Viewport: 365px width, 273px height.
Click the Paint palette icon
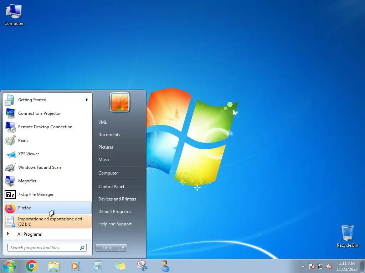[x=10, y=140]
